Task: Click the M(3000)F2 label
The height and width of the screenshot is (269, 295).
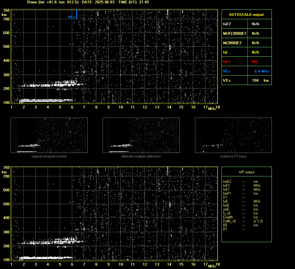Action: [232, 43]
